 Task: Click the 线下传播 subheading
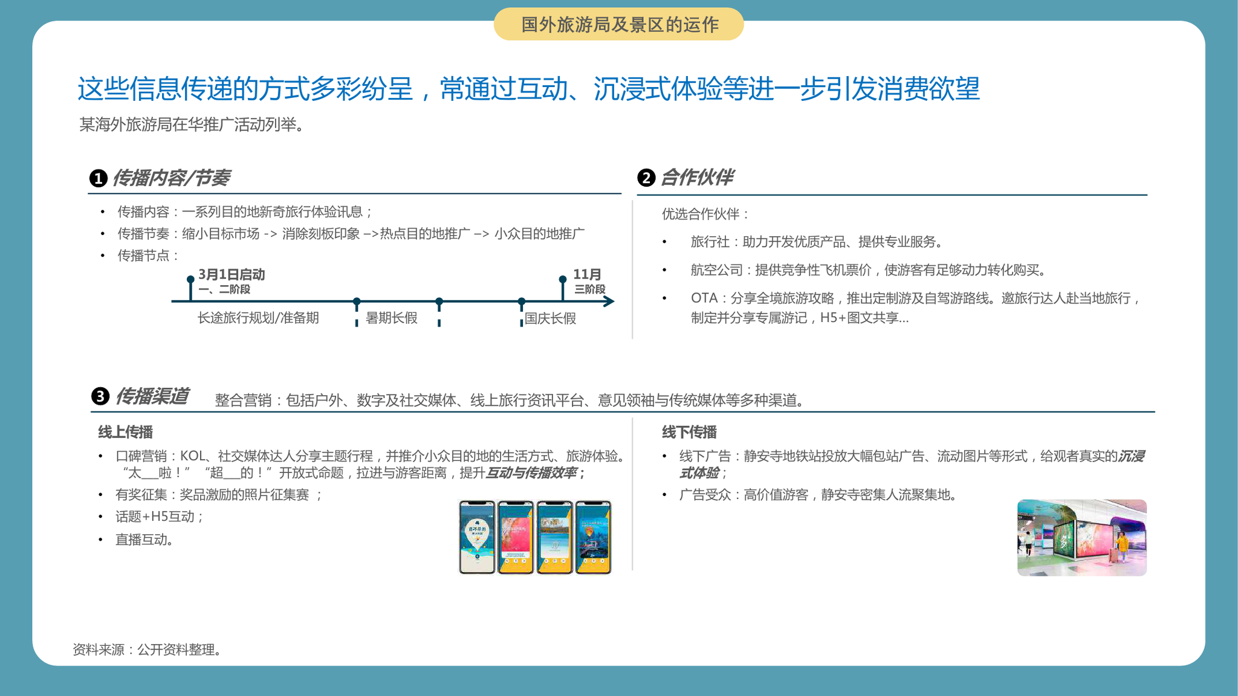(x=689, y=432)
